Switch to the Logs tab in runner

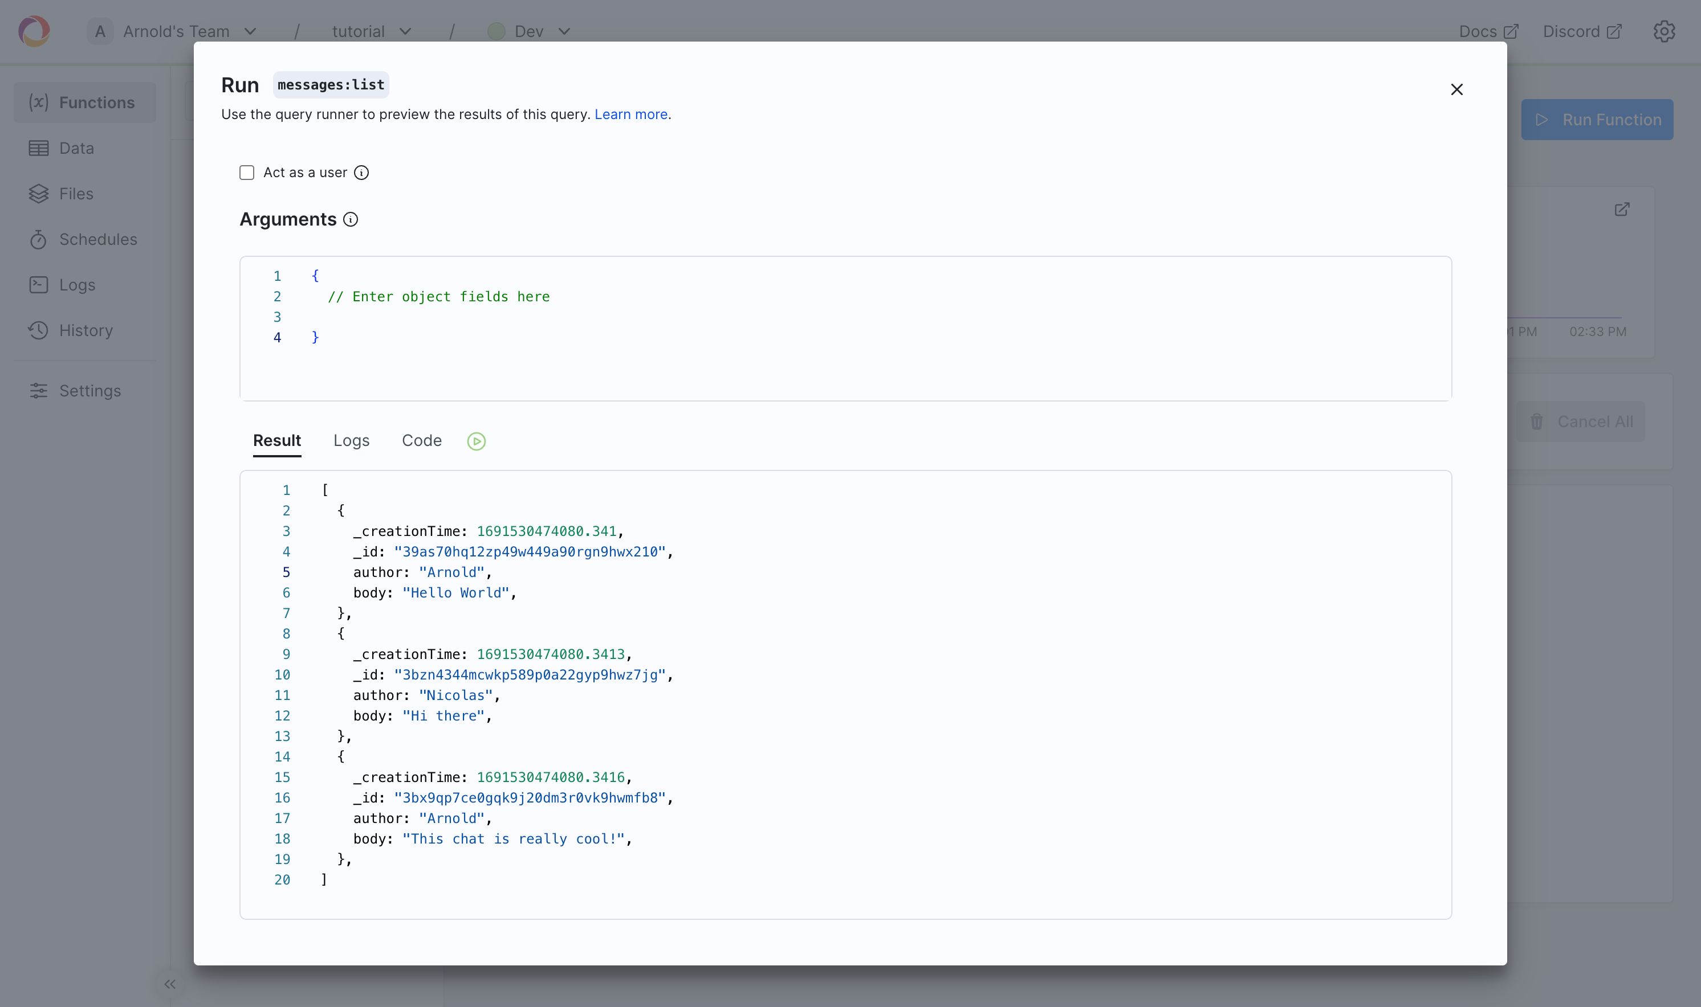(x=351, y=440)
